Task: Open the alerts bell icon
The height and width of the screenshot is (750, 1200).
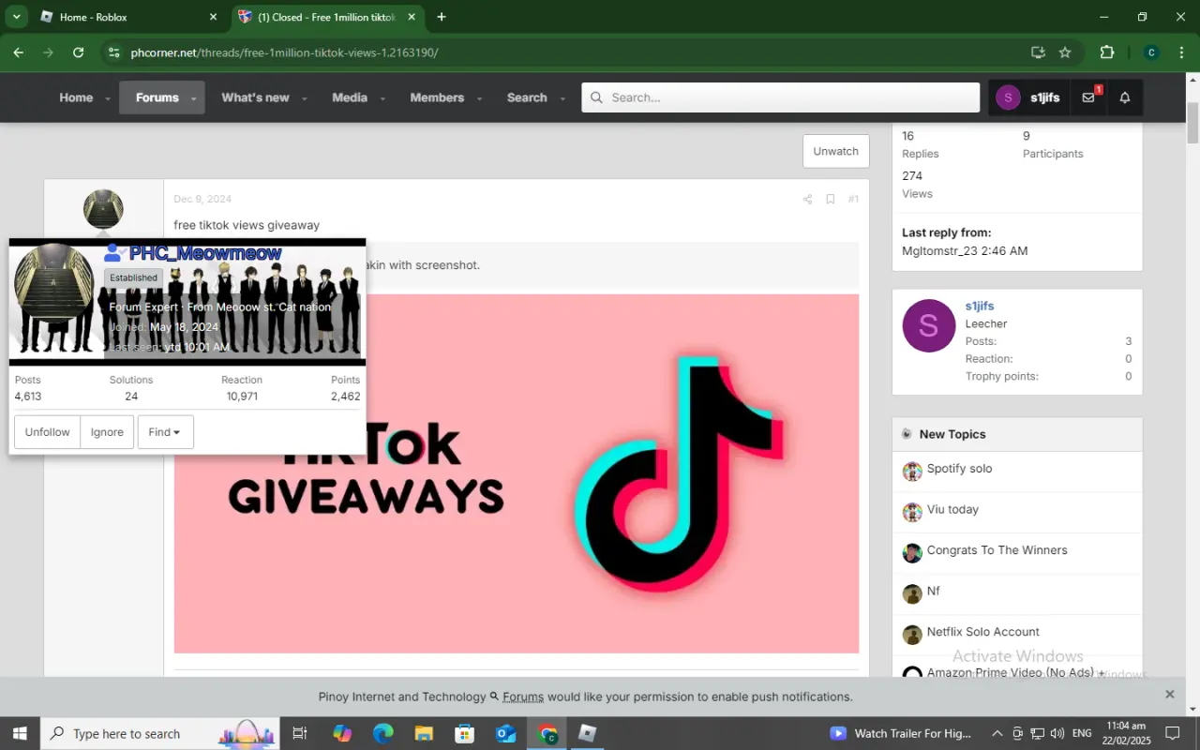Action: click(1125, 97)
